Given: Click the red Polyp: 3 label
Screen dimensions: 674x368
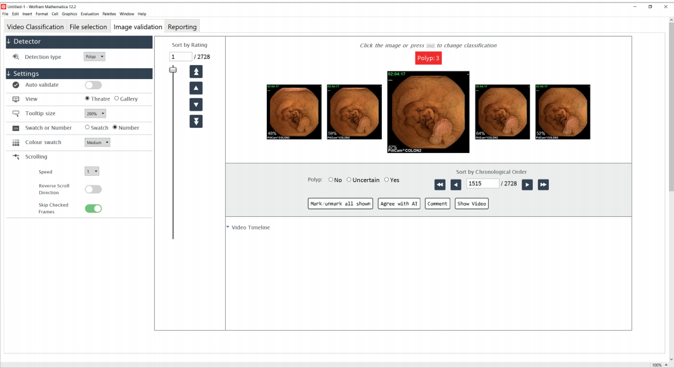Looking at the screenshot, I should coord(428,58).
